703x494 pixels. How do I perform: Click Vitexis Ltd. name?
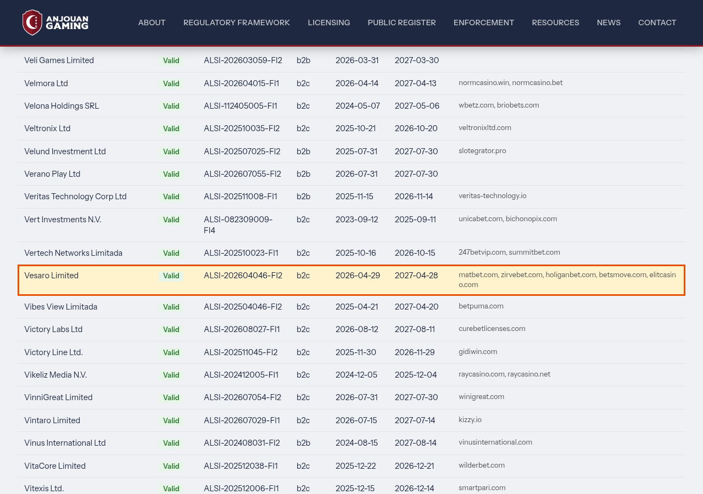click(44, 489)
